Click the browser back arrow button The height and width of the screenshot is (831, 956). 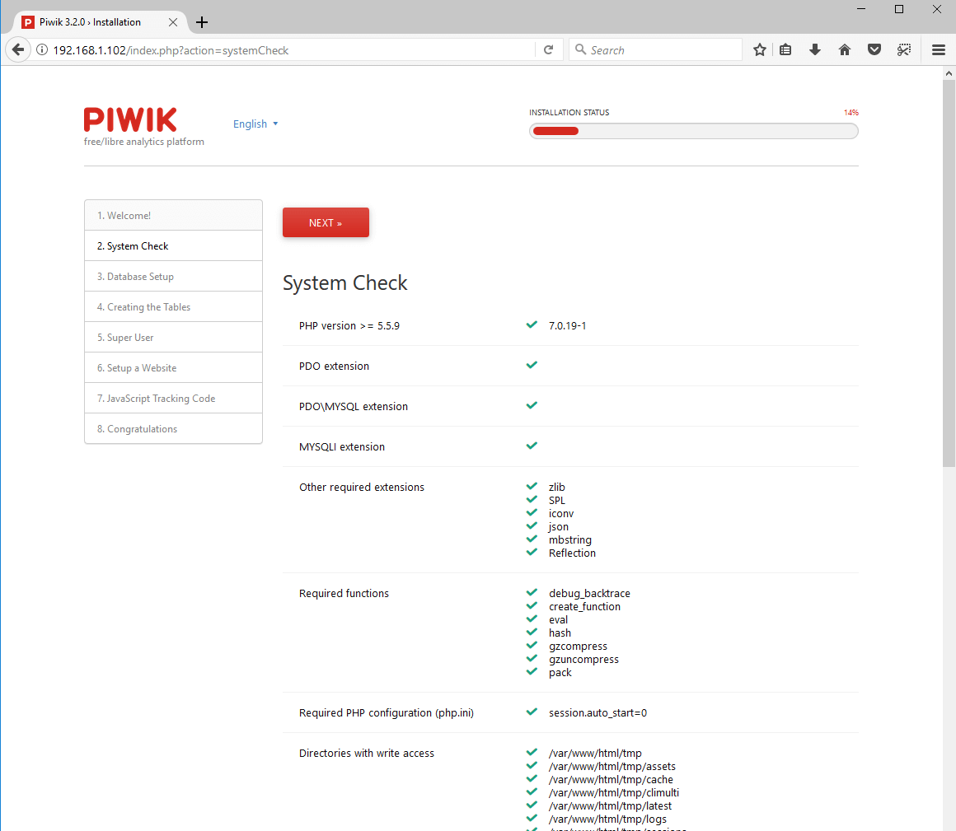(17, 50)
